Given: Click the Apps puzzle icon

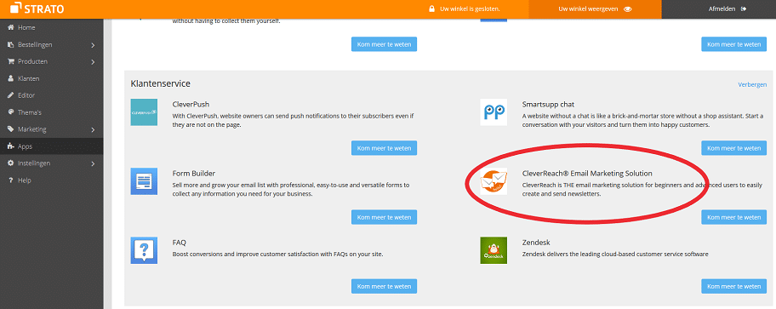Looking at the screenshot, I should [x=10, y=146].
